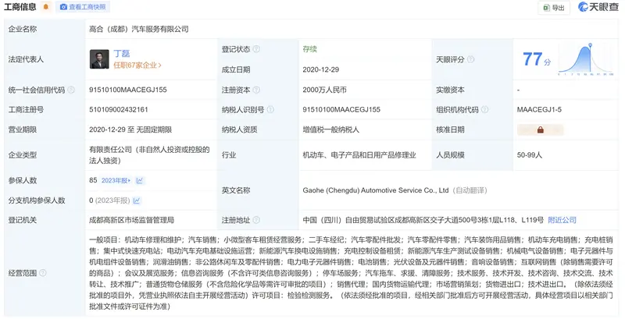Click trend chart icon beside 分支机构参保人数
Viewport: 625px width, 319px height.
pyautogui.click(x=137, y=200)
